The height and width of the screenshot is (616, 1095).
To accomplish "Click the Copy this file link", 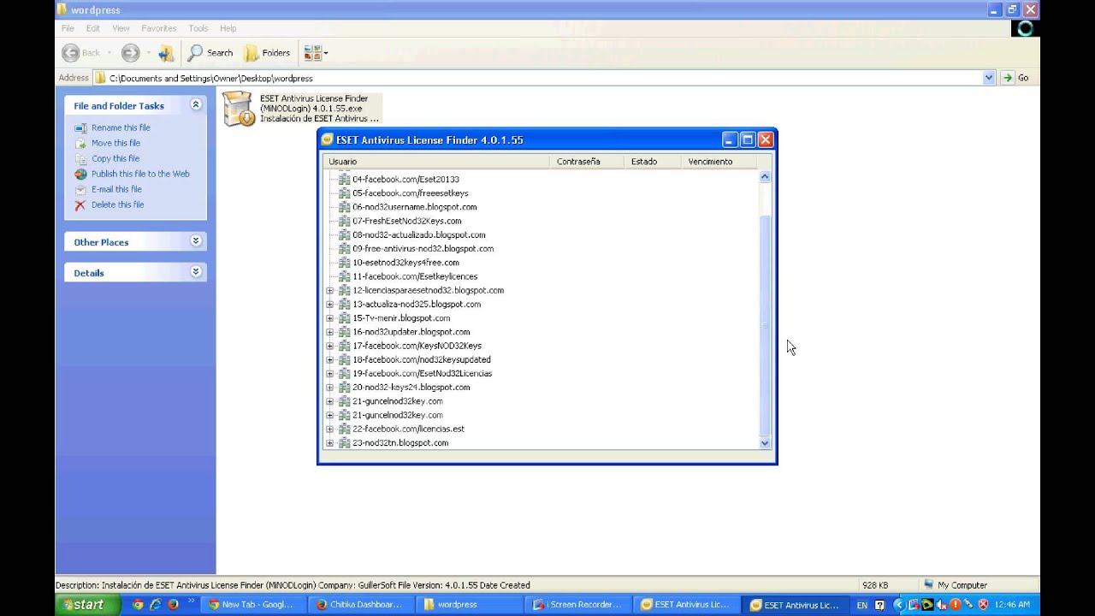I will coord(115,158).
